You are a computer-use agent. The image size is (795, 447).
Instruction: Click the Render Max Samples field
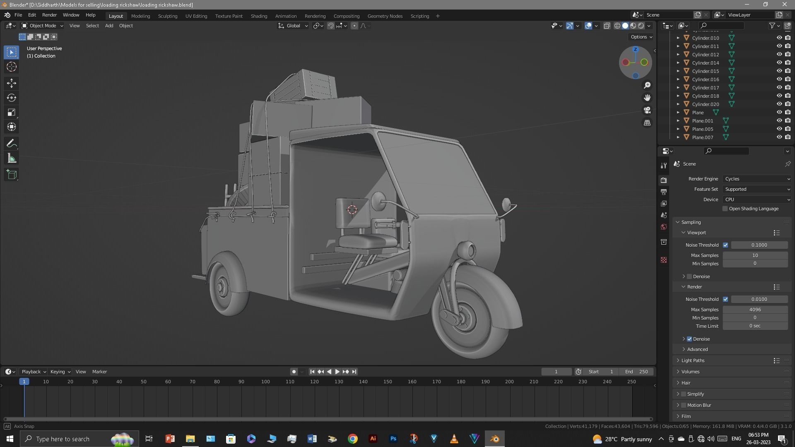pyautogui.click(x=755, y=310)
